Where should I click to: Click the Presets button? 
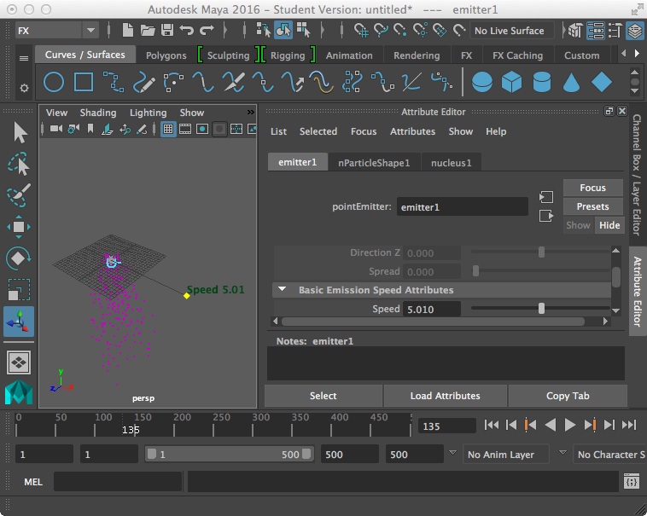pyautogui.click(x=592, y=206)
